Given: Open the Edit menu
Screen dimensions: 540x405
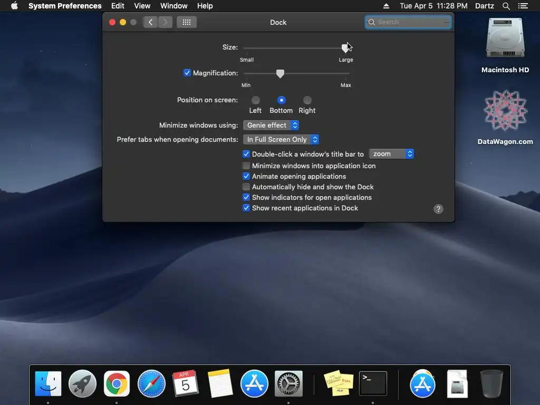Looking at the screenshot, I should point(118,6).
